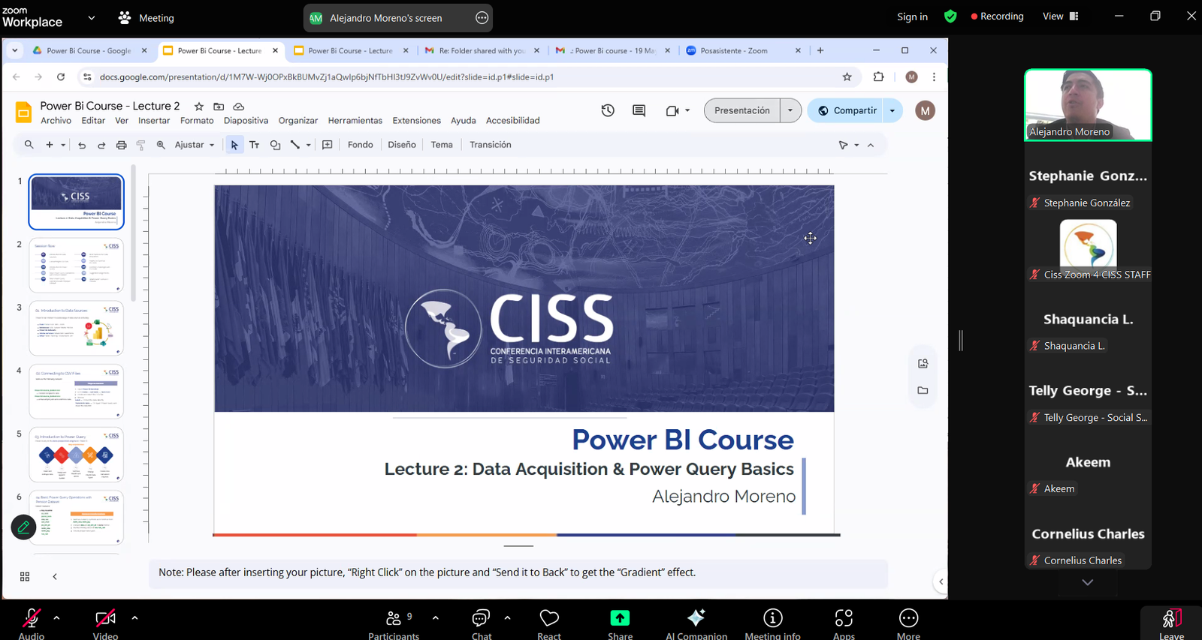Click the browser extensions puzzle icon
This screenshot has height=640, width=1202.
[x=879, y=77]
